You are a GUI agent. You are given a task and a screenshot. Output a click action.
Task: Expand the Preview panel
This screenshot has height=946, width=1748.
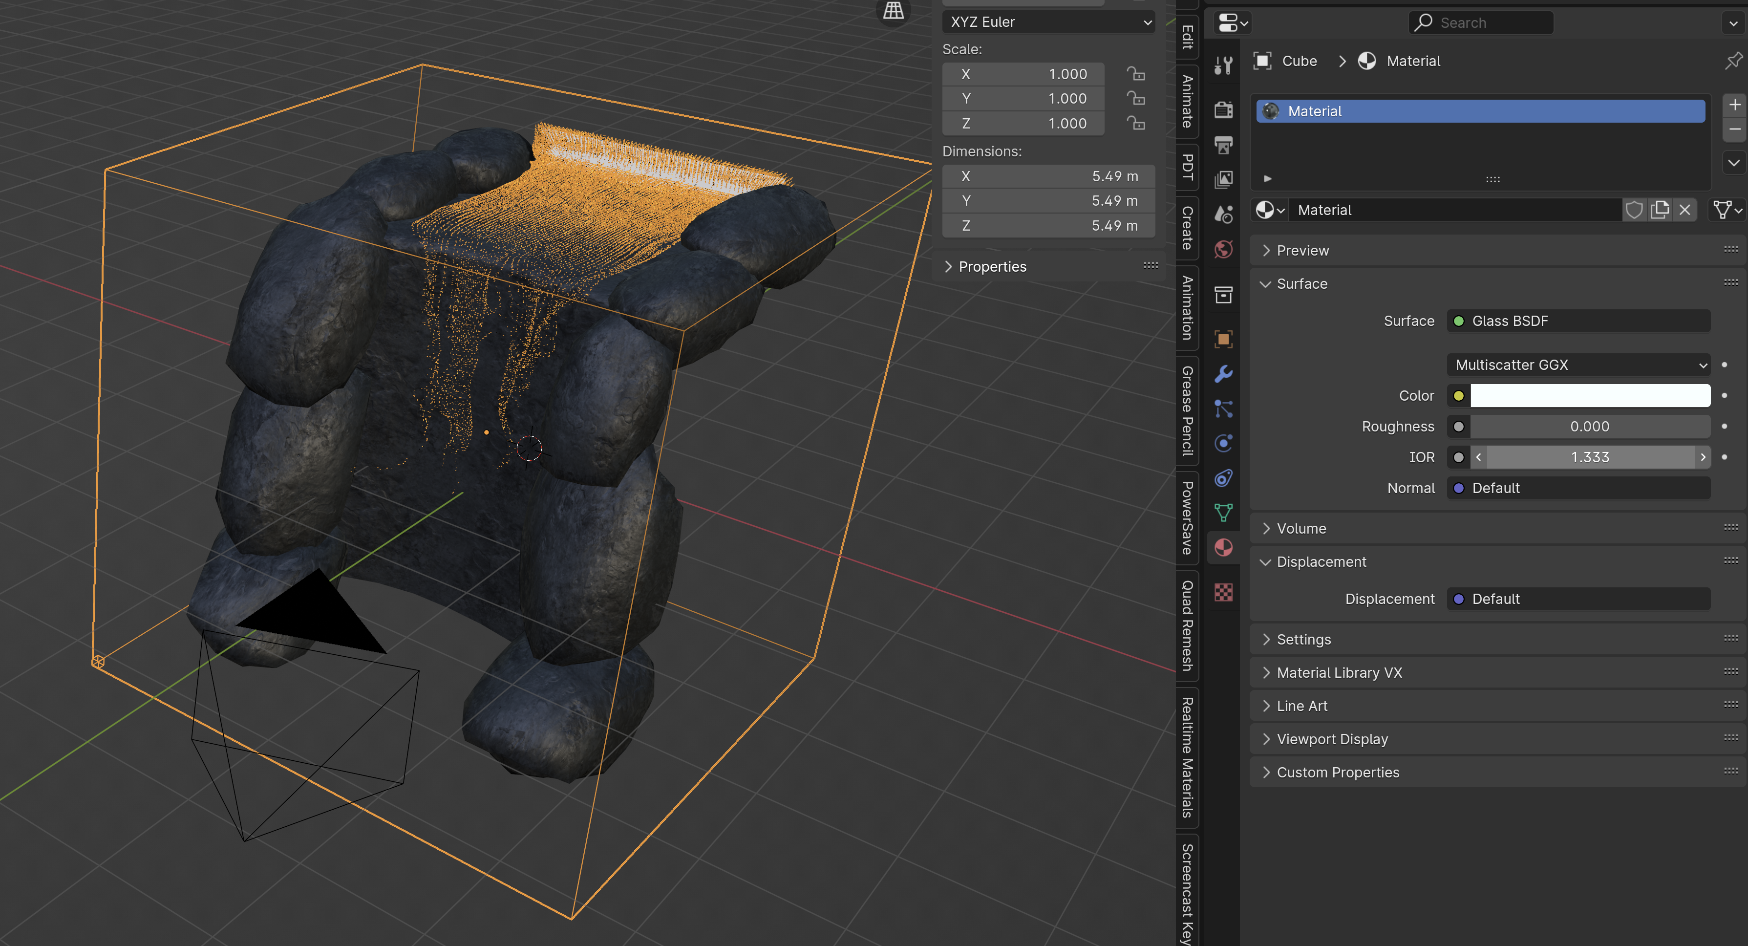tap(1496, 250)
